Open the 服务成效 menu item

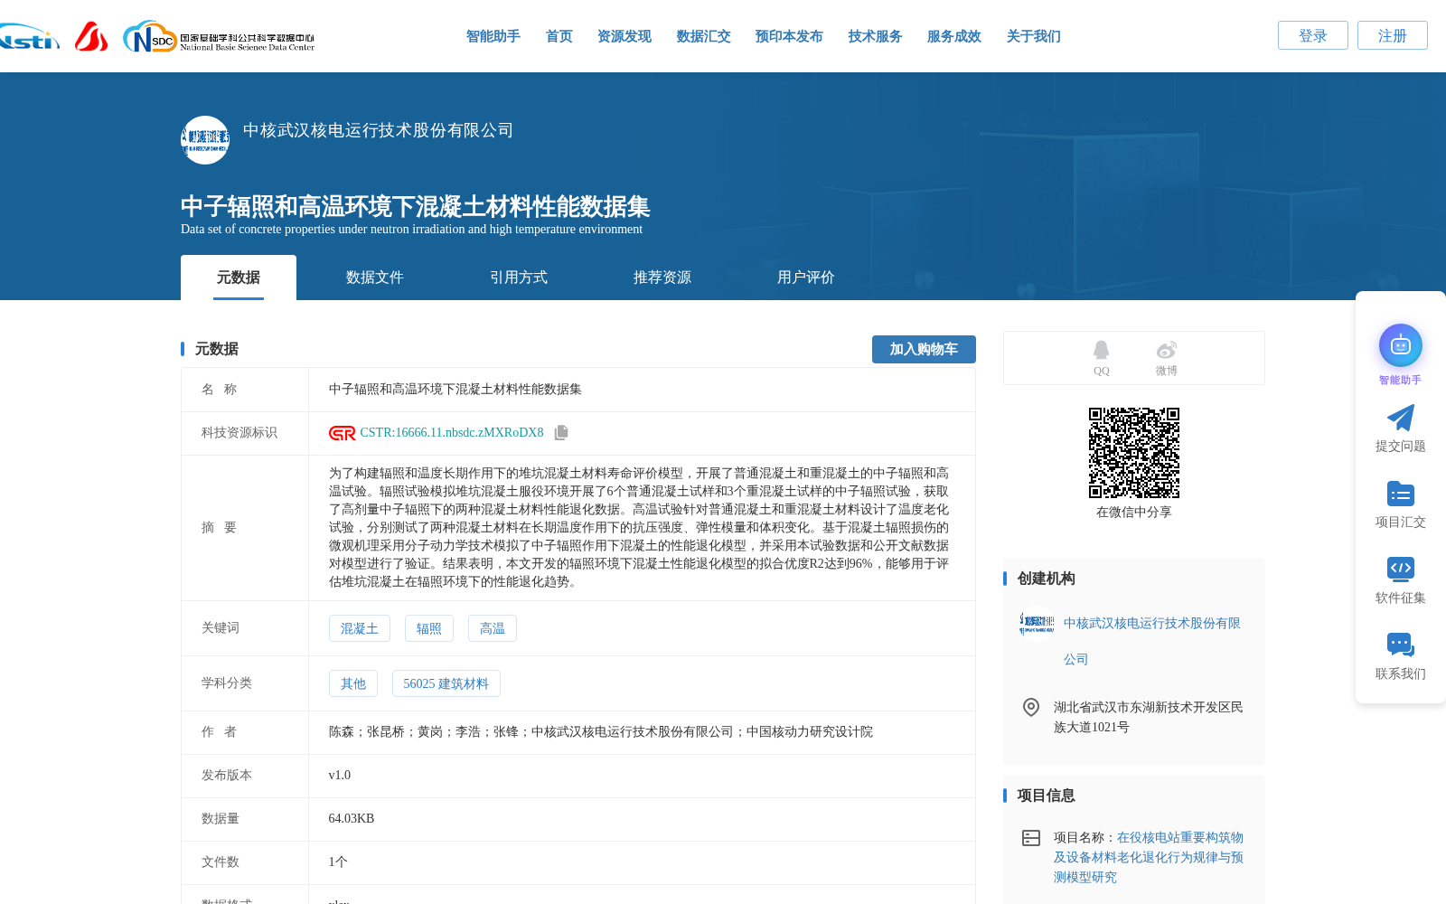(x=954, y=36)
